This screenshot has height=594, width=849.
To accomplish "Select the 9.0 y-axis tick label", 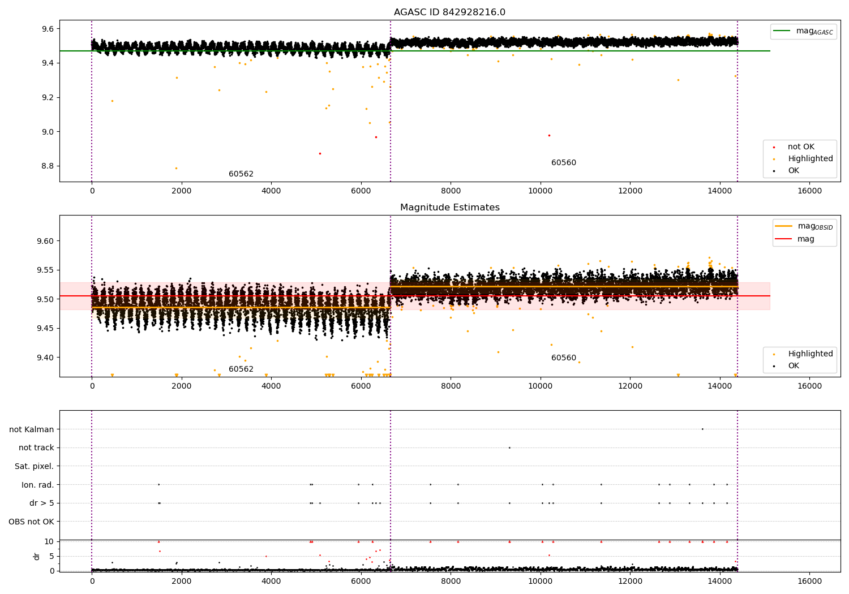I will [x=47, y=132].
